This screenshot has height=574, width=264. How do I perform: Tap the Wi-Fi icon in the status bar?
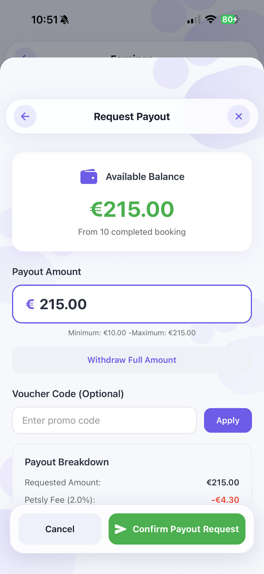pyautogui.click(x=210, y=19)
